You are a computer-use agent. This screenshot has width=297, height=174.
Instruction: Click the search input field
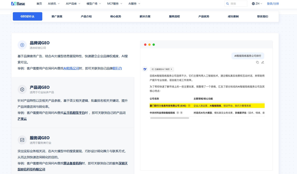click(x=238, y=4)
